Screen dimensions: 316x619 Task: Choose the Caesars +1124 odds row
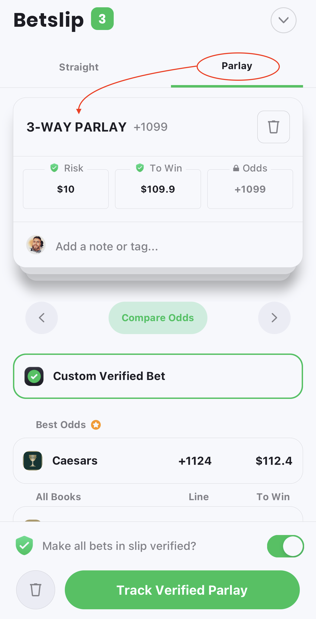coord(158,461)
